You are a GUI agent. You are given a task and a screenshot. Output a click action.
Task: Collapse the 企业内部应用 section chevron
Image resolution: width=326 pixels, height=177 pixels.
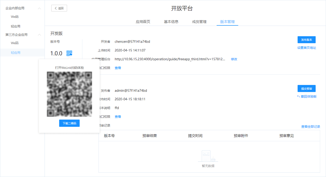39,8
